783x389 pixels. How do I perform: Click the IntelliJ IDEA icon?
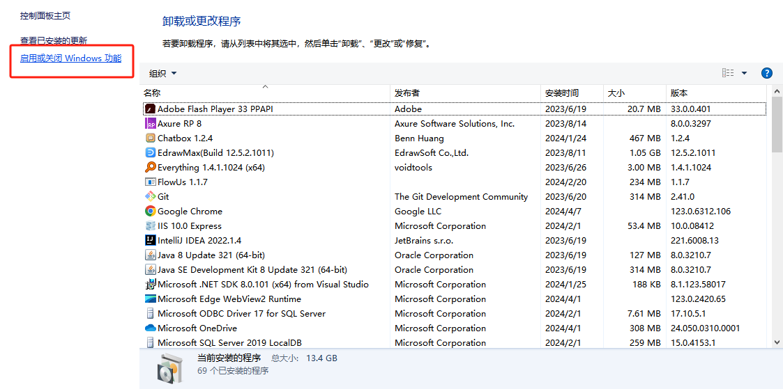tap(150, 241)
